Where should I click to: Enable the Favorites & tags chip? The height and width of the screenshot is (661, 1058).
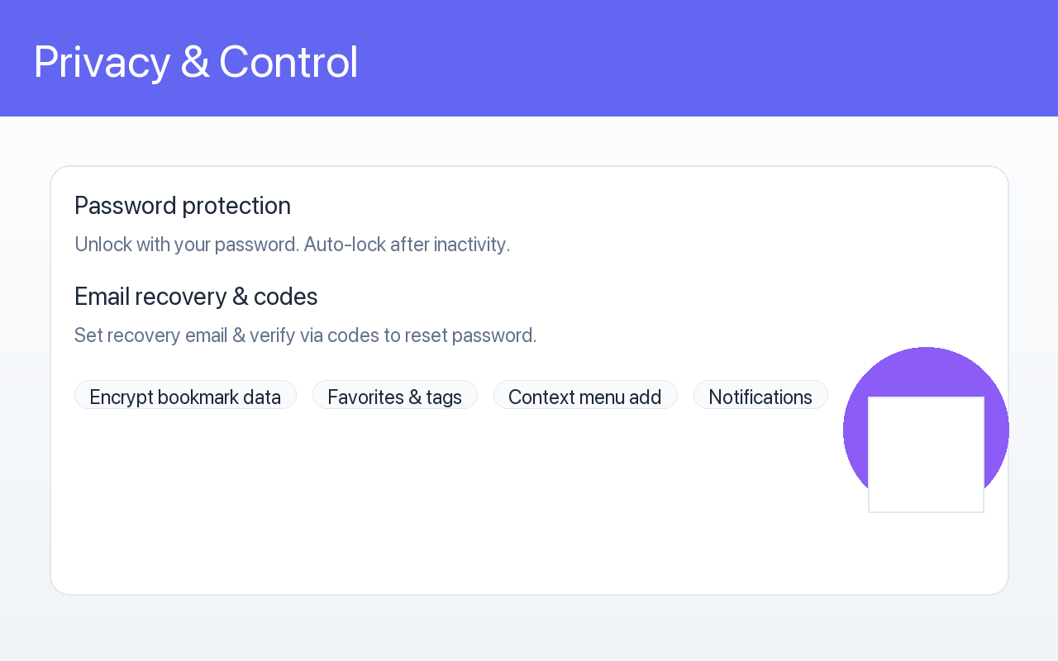coord(395,395)
